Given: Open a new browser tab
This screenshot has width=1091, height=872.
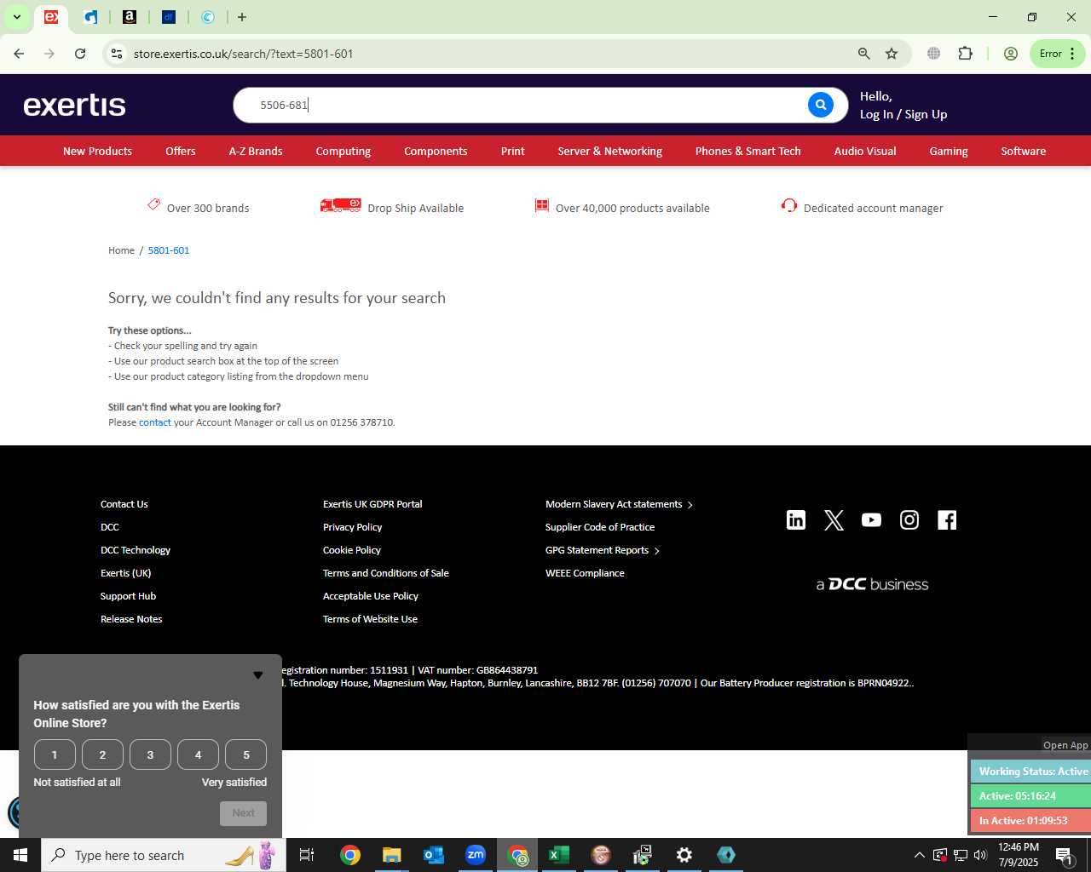Looking at the screenshot, I should [x=242, y=17].
